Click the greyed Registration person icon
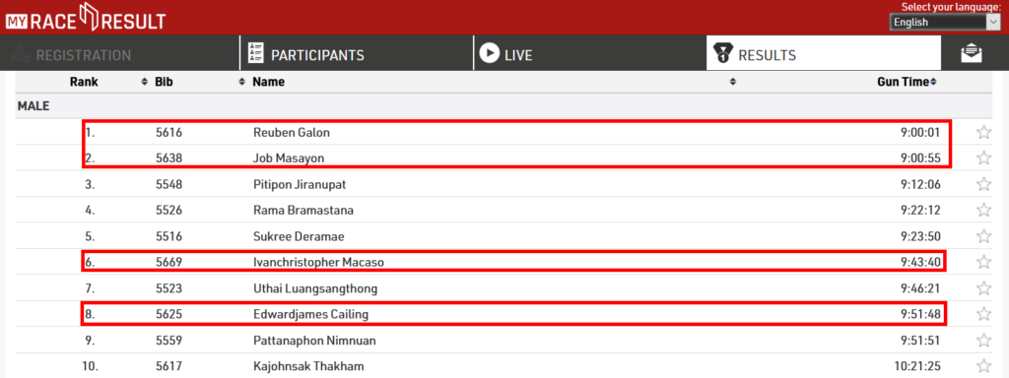Image resolution: width=1009 pixels, height=378 pixels. click(x=20, y=54)
